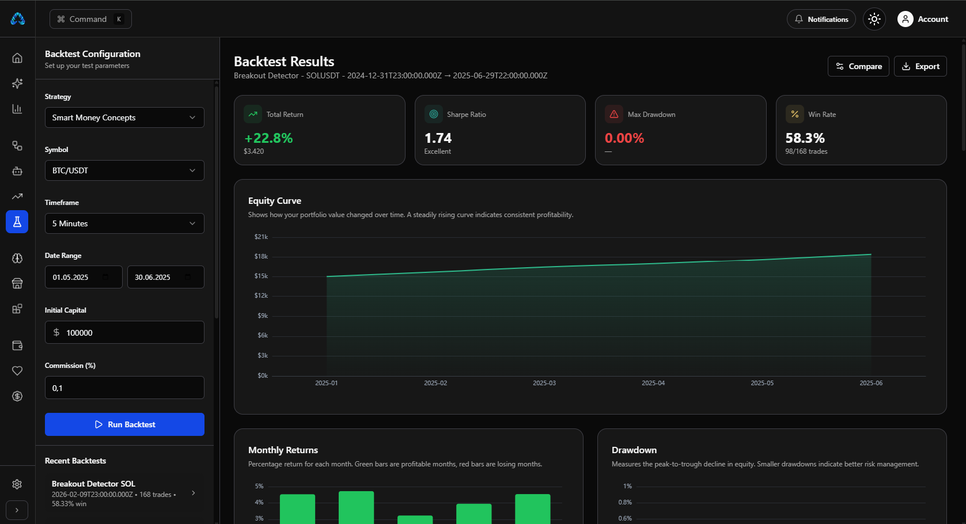Viewport: 966px width, 524px height.
Task: Click Run Backtest
Action: (124, 424)
